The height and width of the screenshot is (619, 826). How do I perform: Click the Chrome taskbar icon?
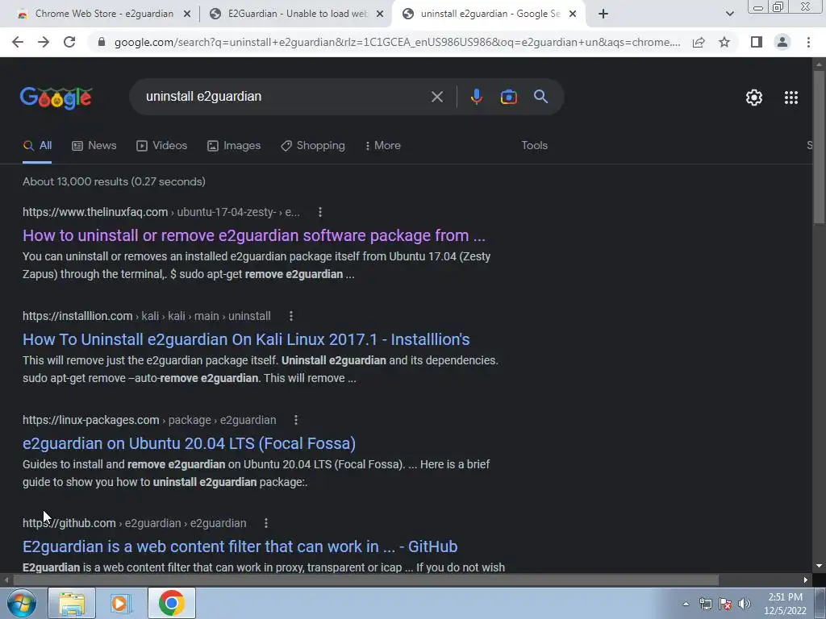tap(172, 603)
